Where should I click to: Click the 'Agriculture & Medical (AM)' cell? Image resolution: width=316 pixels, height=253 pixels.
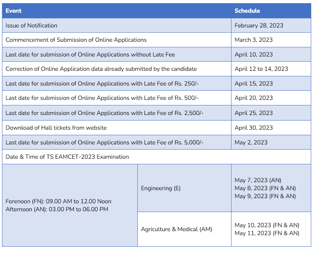click(184, 229)
